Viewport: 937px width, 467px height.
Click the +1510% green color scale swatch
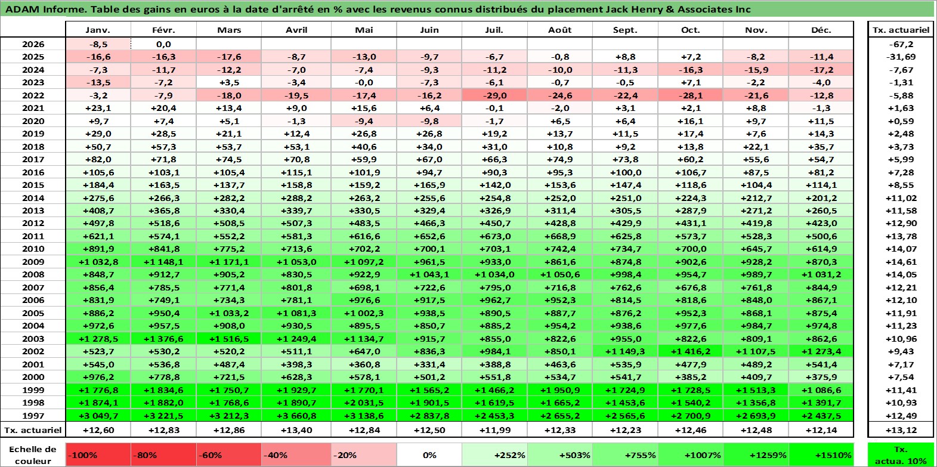point(821,454)
